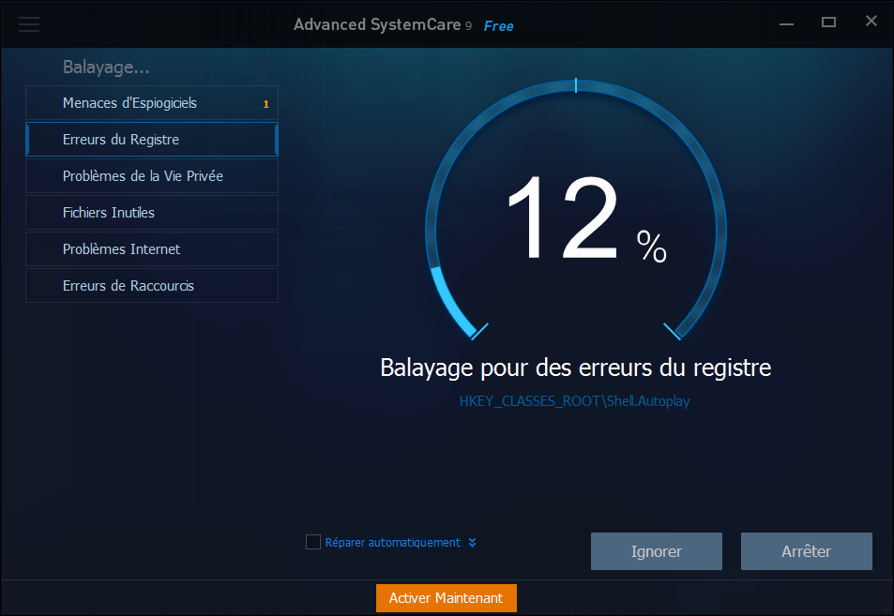Expand the Réparer automatiquement double chevron
Viewport: 894px width, 616px height.
point(472,543)
